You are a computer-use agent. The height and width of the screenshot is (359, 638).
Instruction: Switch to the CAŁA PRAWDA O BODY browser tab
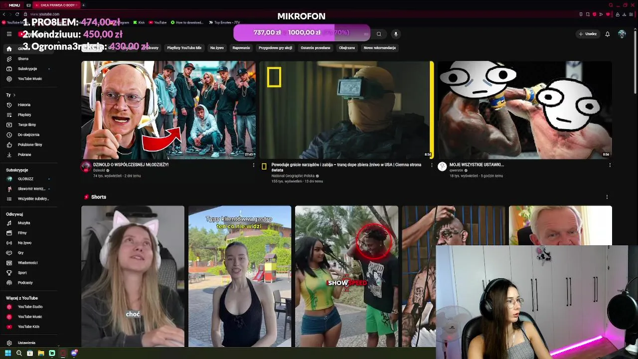pyautogui.click(x=55, y=5)
